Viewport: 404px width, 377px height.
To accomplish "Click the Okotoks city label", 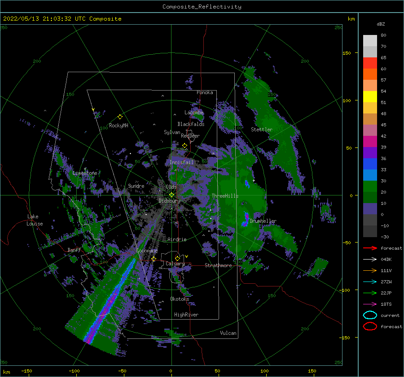I will pos(180,299).
